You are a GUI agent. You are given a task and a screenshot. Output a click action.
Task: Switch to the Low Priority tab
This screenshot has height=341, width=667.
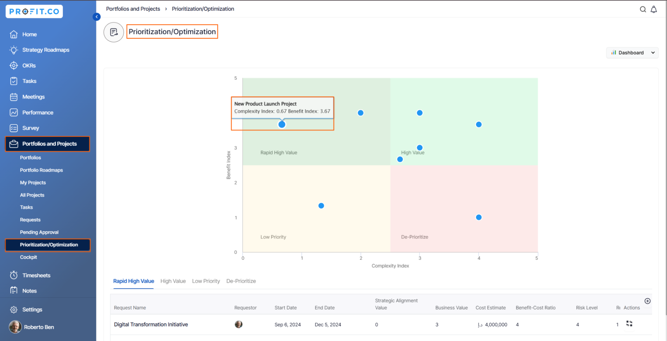coord(206,281)
